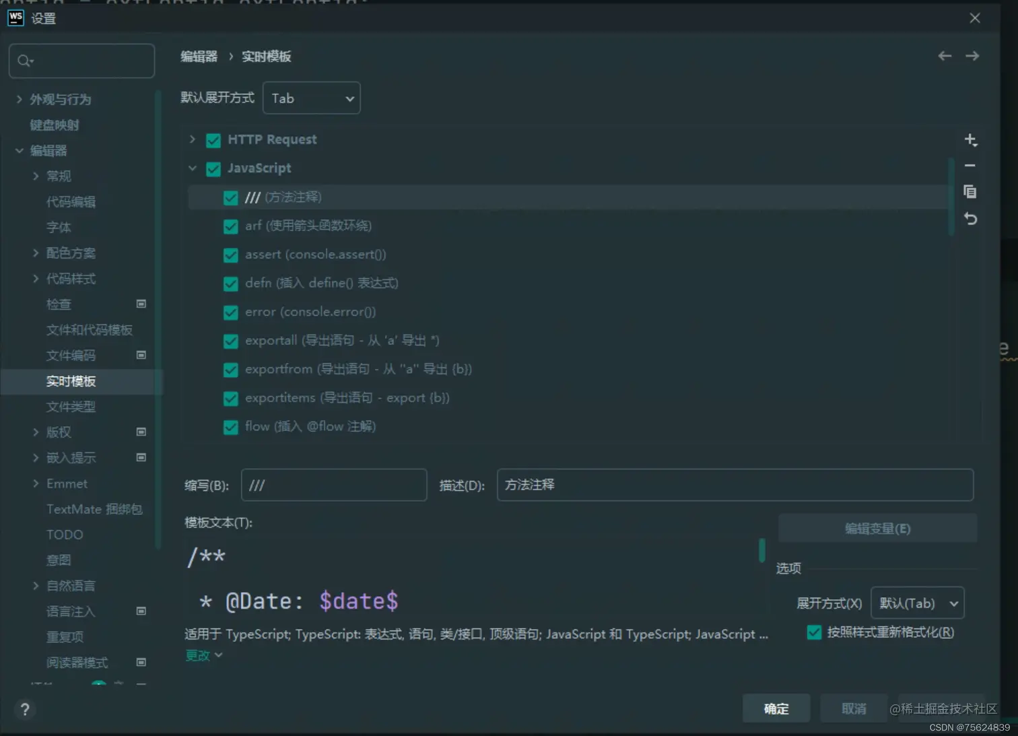1018x736 pixels.
Task: Go back with the left arrow icon
Action: (x=945, y=56)
